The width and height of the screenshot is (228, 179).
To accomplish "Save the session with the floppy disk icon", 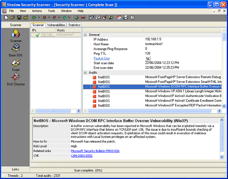I will (19, 17).
